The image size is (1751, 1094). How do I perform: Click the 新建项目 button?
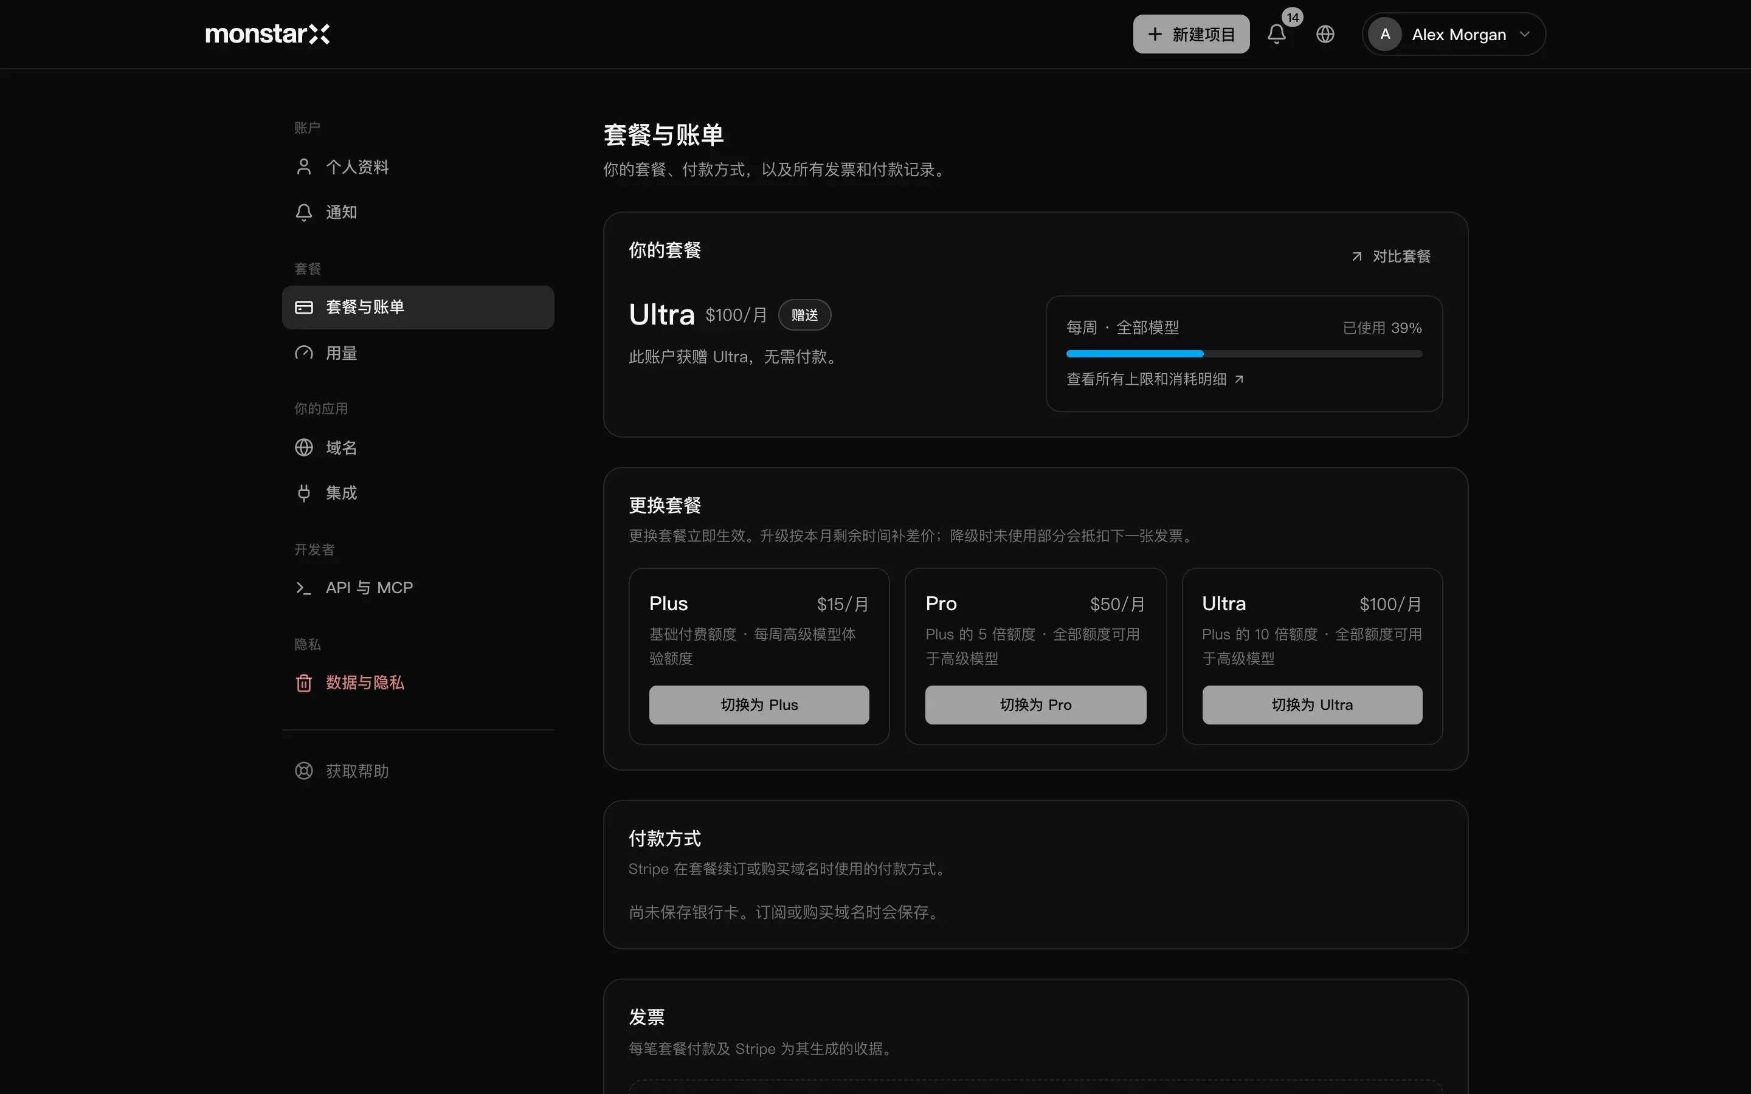1191,34
